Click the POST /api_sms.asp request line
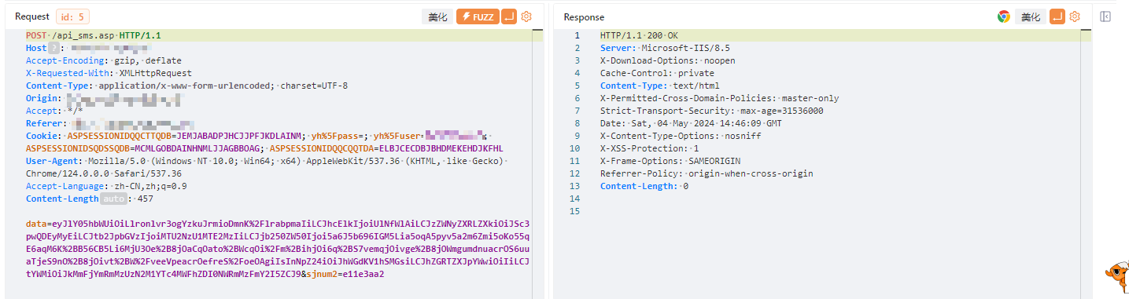 tap(93, 35)
